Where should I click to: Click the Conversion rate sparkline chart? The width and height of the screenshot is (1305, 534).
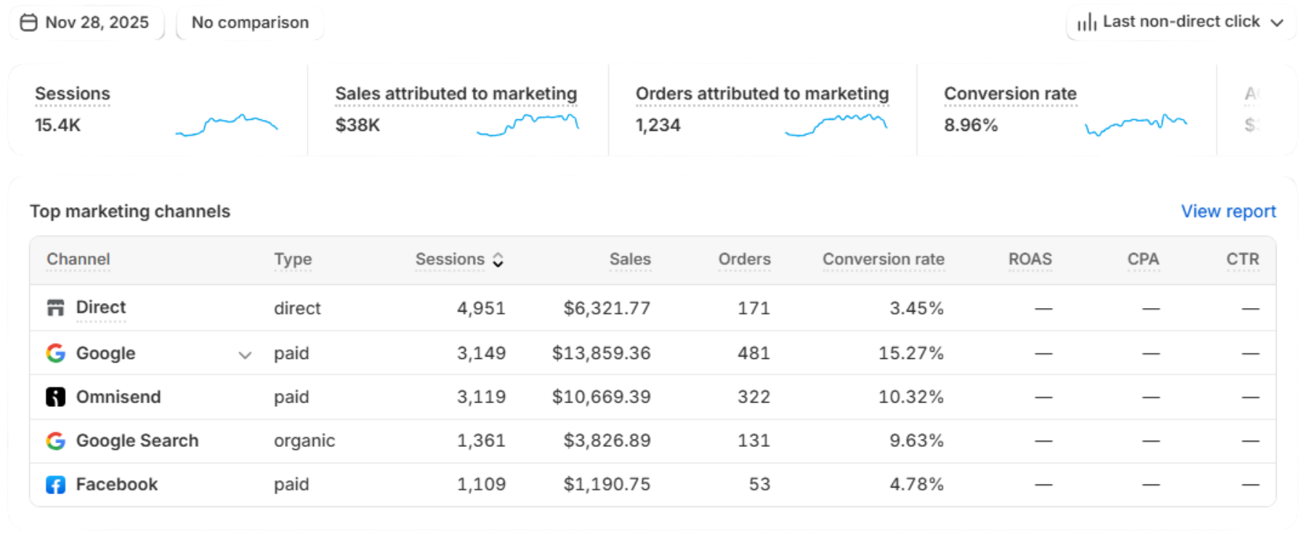tap(1135, 125)
